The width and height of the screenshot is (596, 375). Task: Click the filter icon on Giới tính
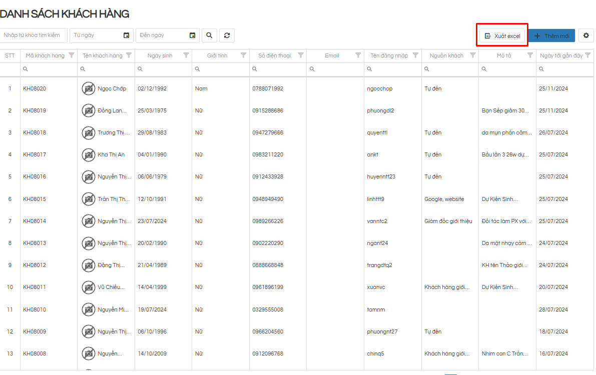[243, 55]
